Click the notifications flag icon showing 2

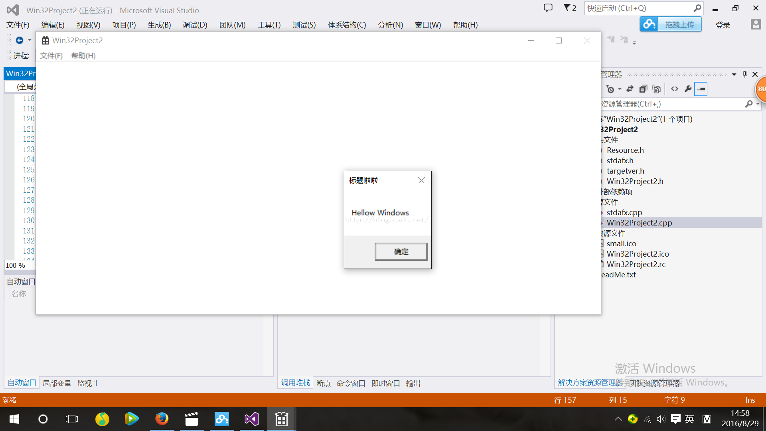(569, 8)
